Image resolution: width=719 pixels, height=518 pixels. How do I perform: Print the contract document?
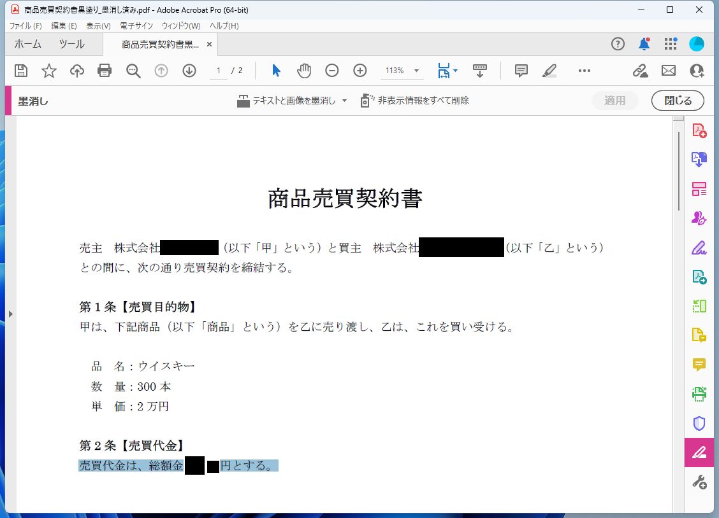pyautogui.click(x=105, y=71)
